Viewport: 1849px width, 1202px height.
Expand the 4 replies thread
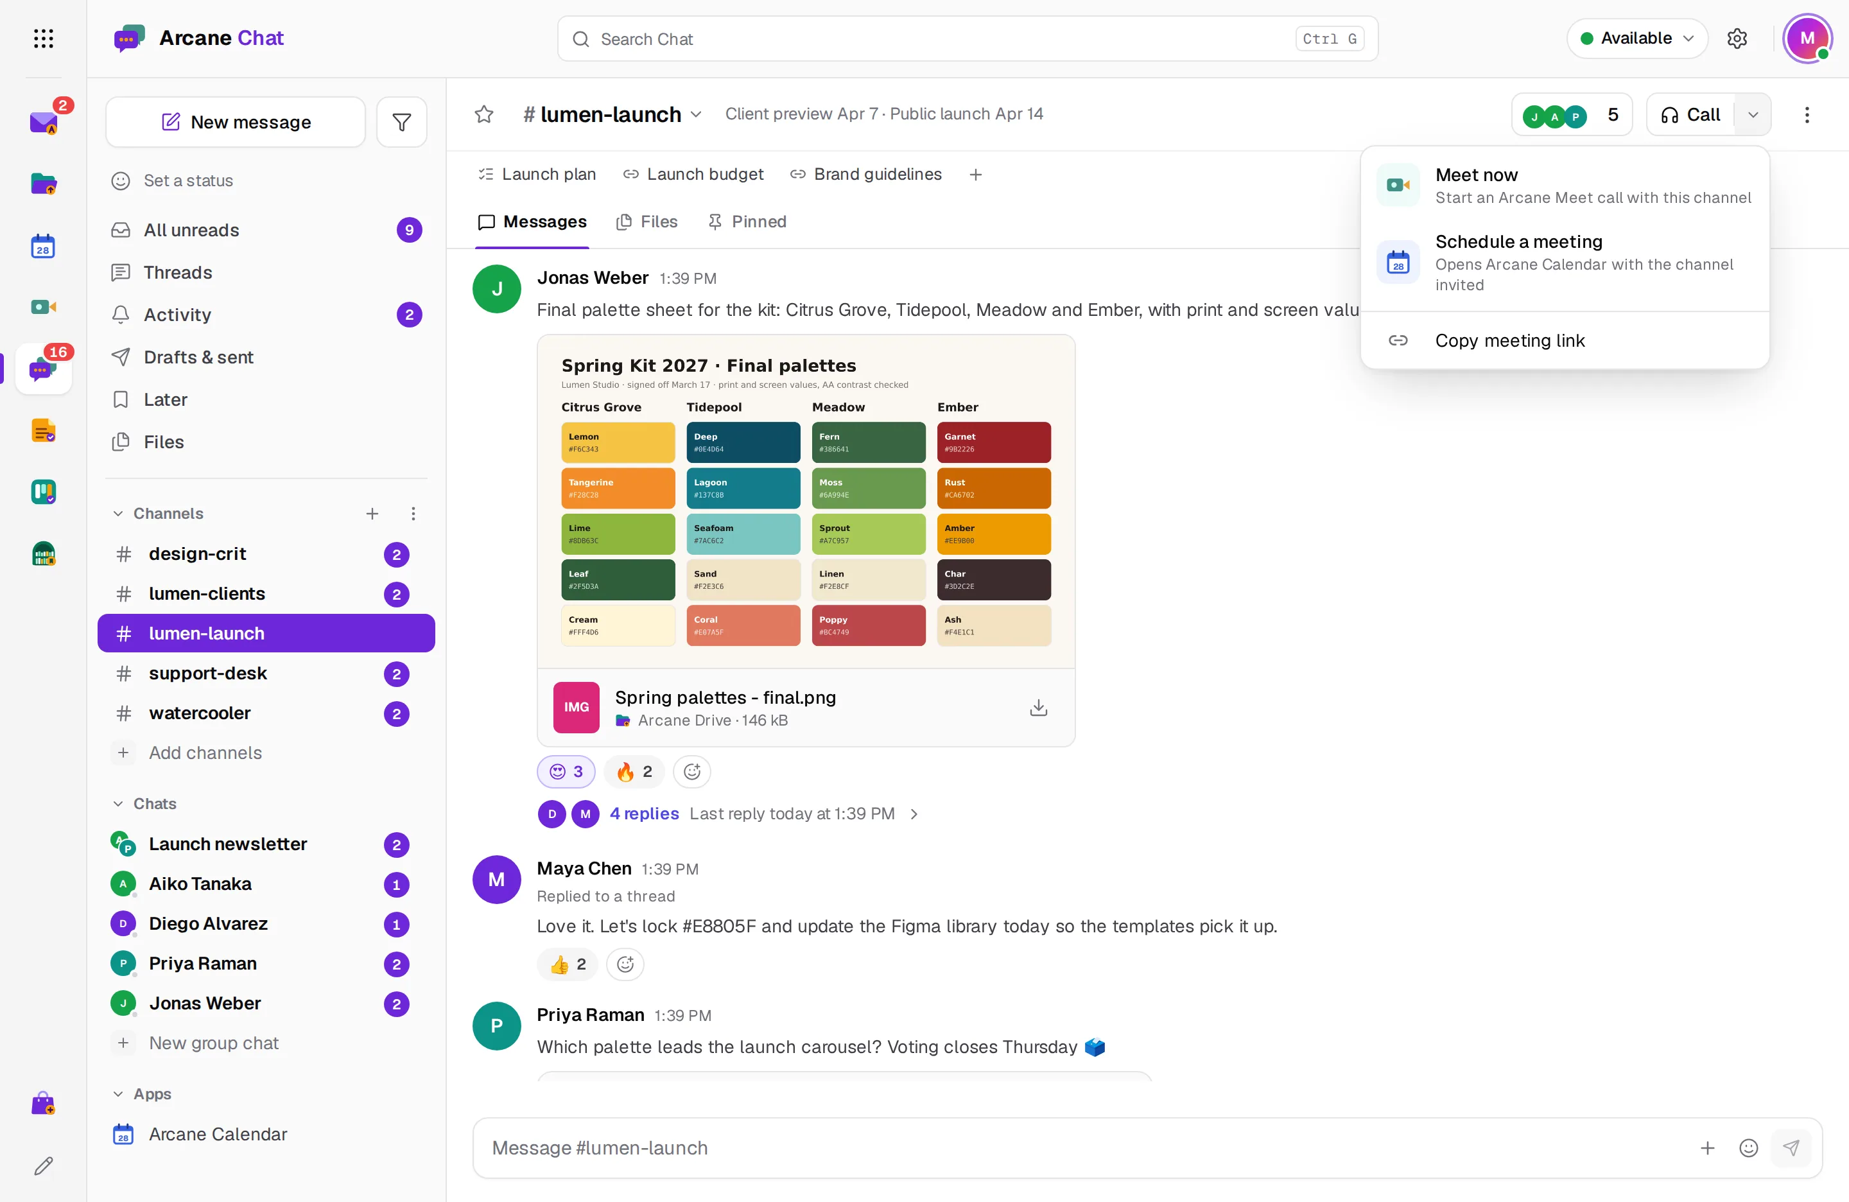pos(644,814)
